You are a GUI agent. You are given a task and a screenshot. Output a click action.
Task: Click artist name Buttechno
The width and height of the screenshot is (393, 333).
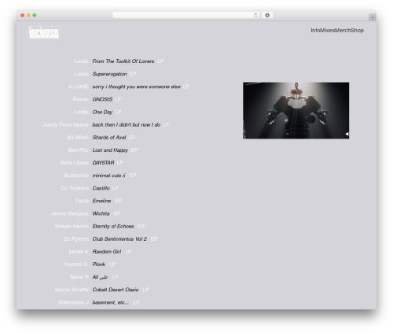pos(76,176)
